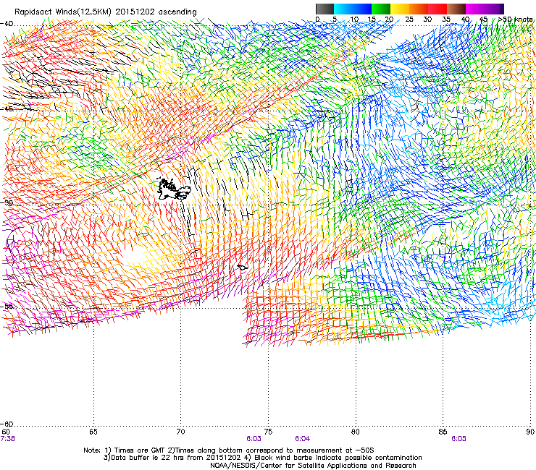Click the magenta-purple 40-50 knots legend swatch
The height and width of the screenshot is (470, 536).
coord(485,9)
